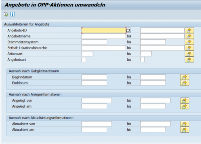This screenshot has width=201, height=144.
Task: Click the Enthält Lokationshierarchie bis field
Action: coord(162,48)
